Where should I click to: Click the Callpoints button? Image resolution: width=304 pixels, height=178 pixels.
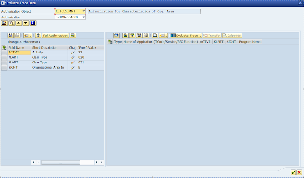tap(232, 36)
